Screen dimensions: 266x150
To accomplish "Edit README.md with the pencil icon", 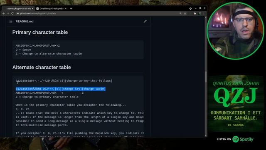I will click(145, 21).
